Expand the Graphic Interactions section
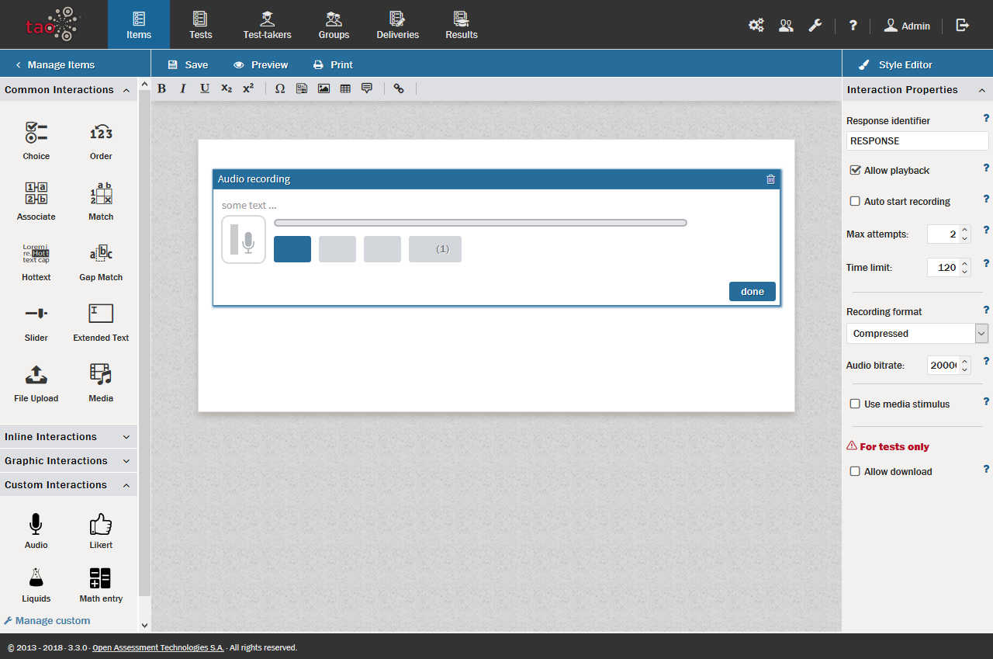 click(68, 461)
